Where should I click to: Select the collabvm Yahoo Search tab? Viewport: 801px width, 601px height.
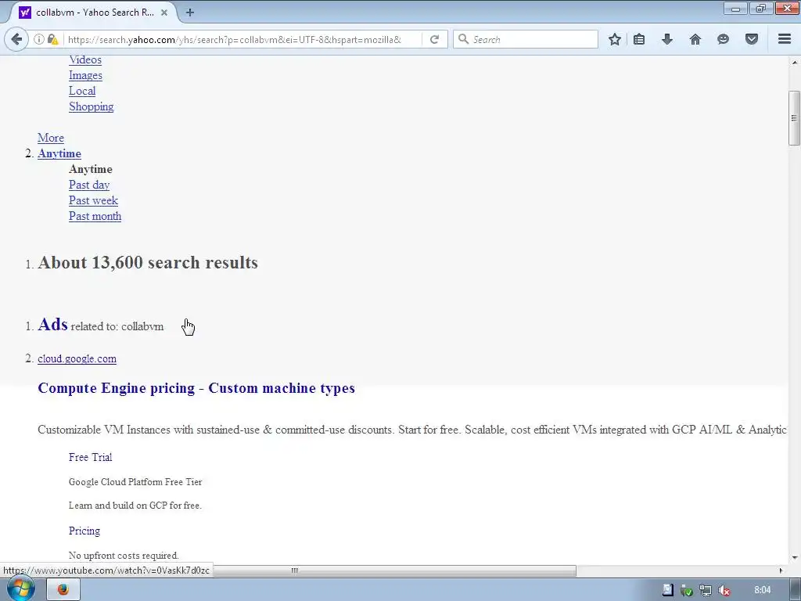click(x=94, y=13)
